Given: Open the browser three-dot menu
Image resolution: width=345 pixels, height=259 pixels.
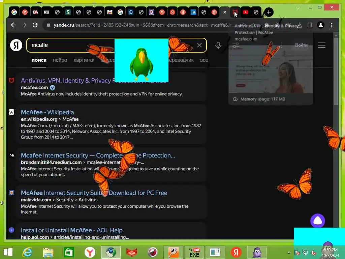Looking at the screenshot, I should 332,25.
